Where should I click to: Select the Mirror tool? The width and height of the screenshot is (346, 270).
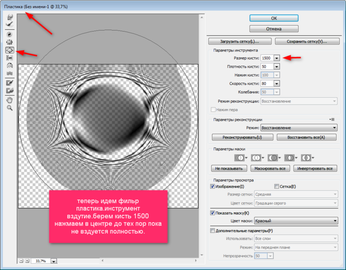[x=9, y=66]
